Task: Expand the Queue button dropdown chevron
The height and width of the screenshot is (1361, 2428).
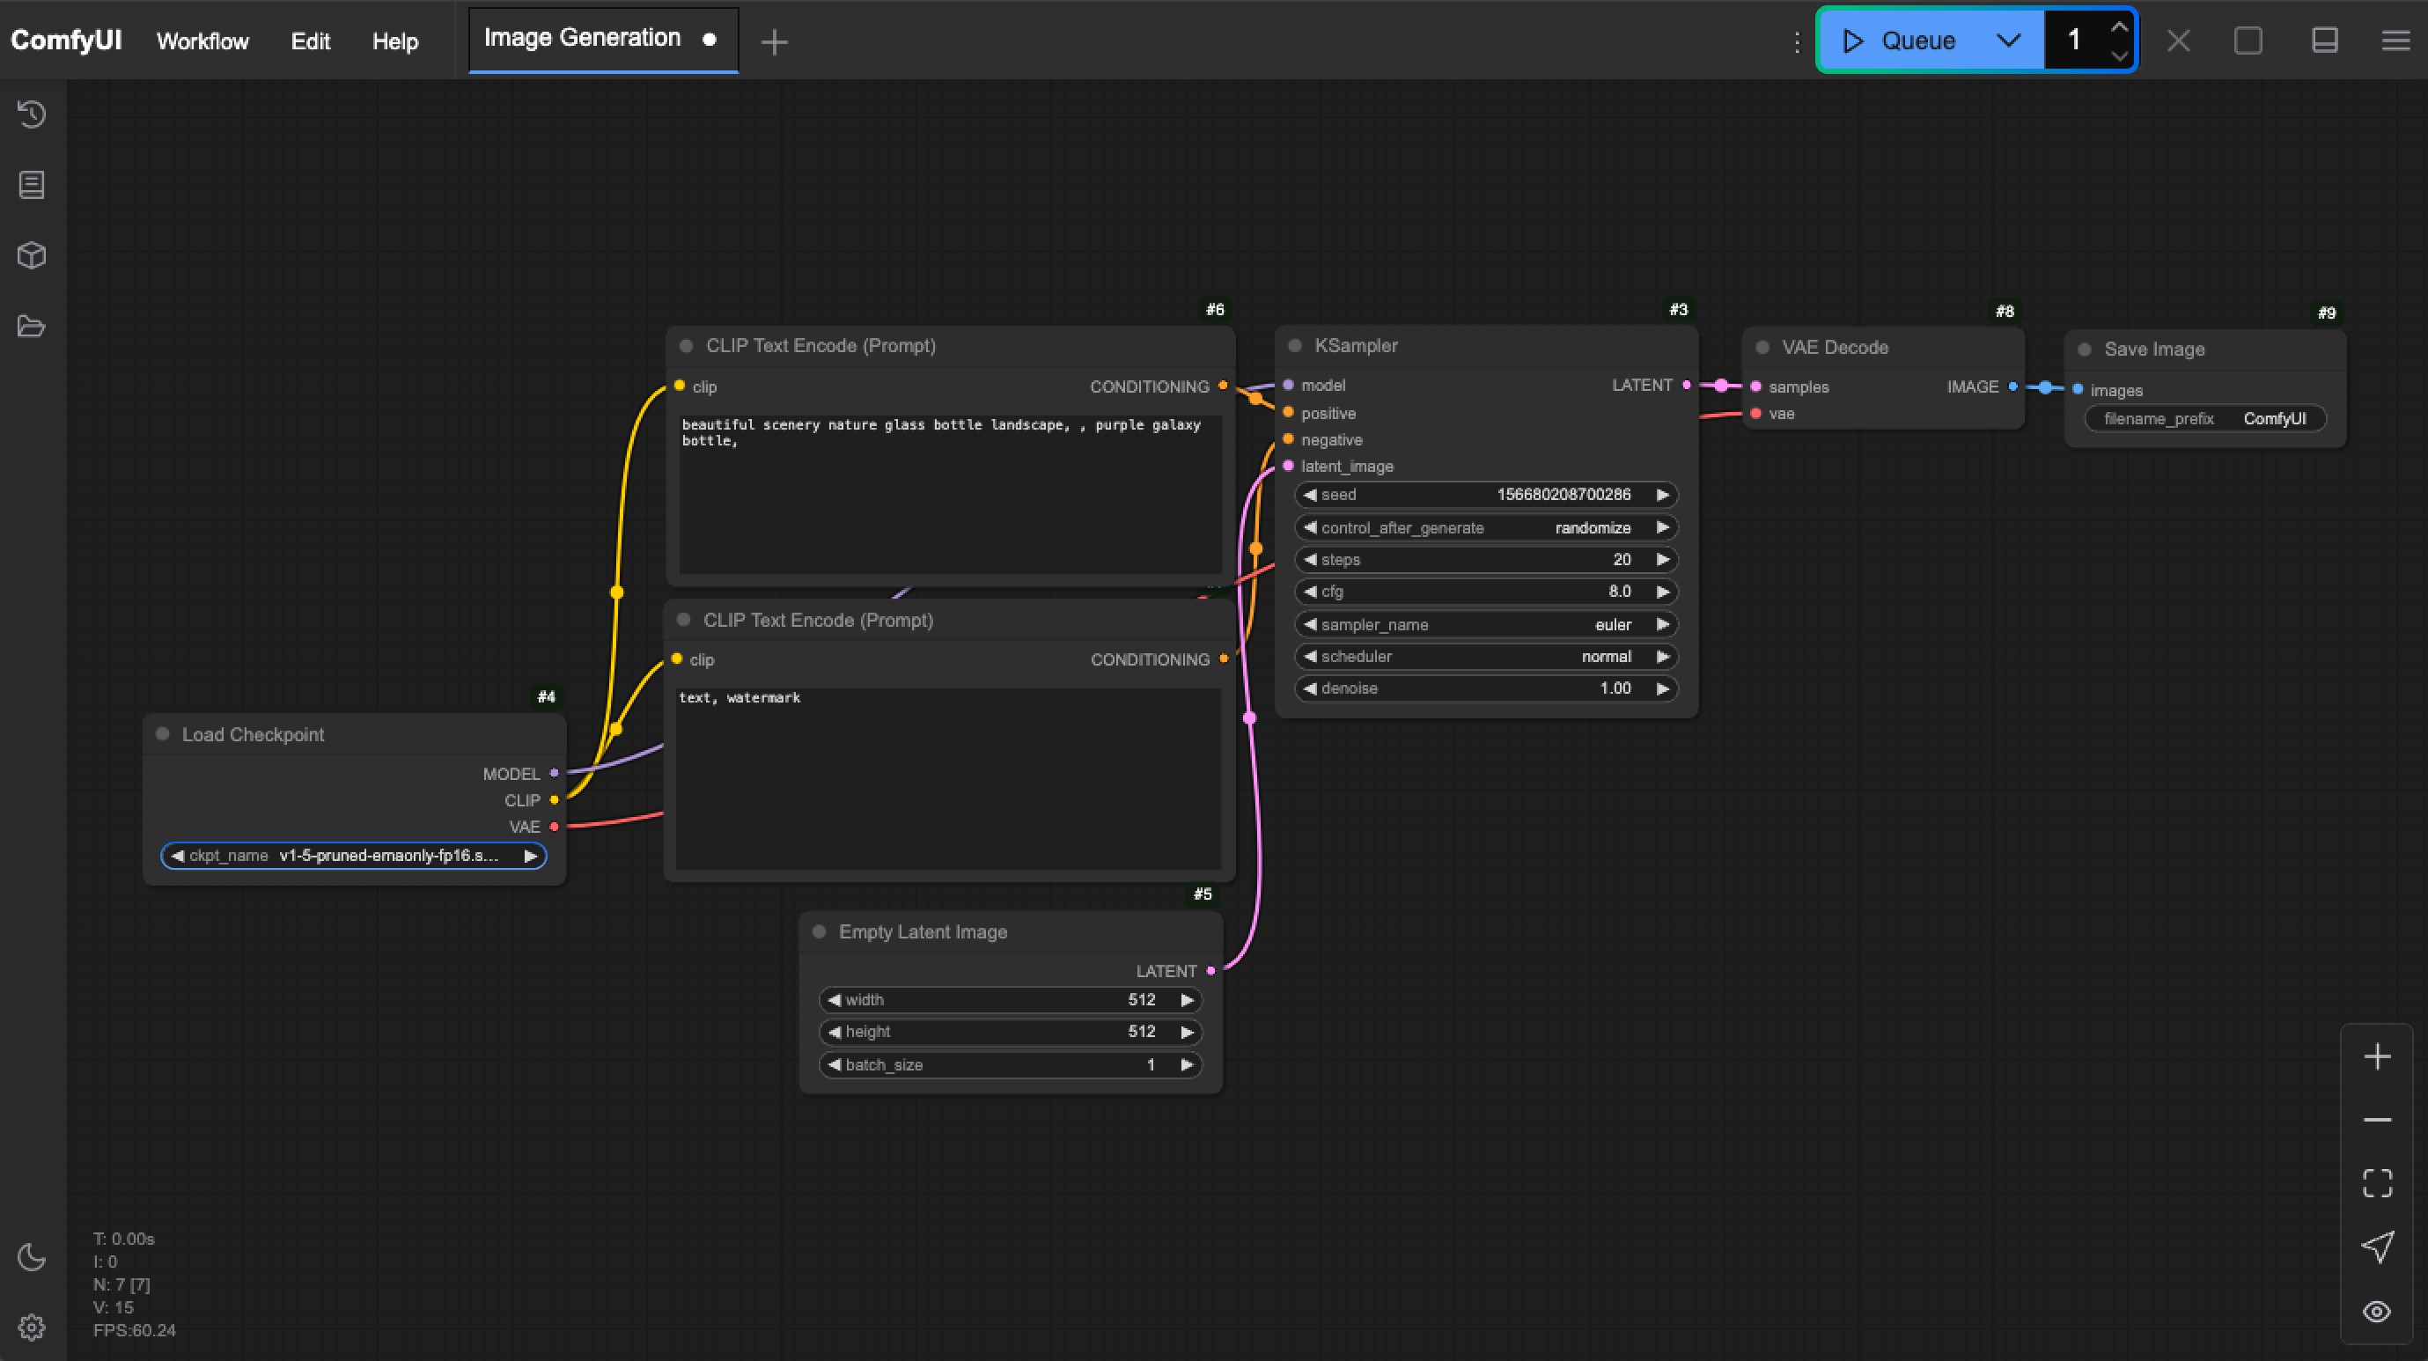Action: click(2009, 40)
